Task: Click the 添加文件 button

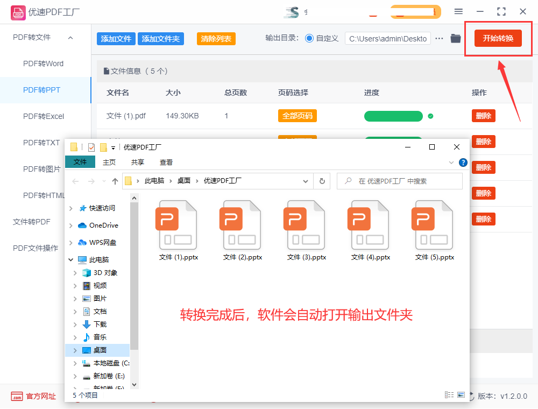Action: coord(116,39)
